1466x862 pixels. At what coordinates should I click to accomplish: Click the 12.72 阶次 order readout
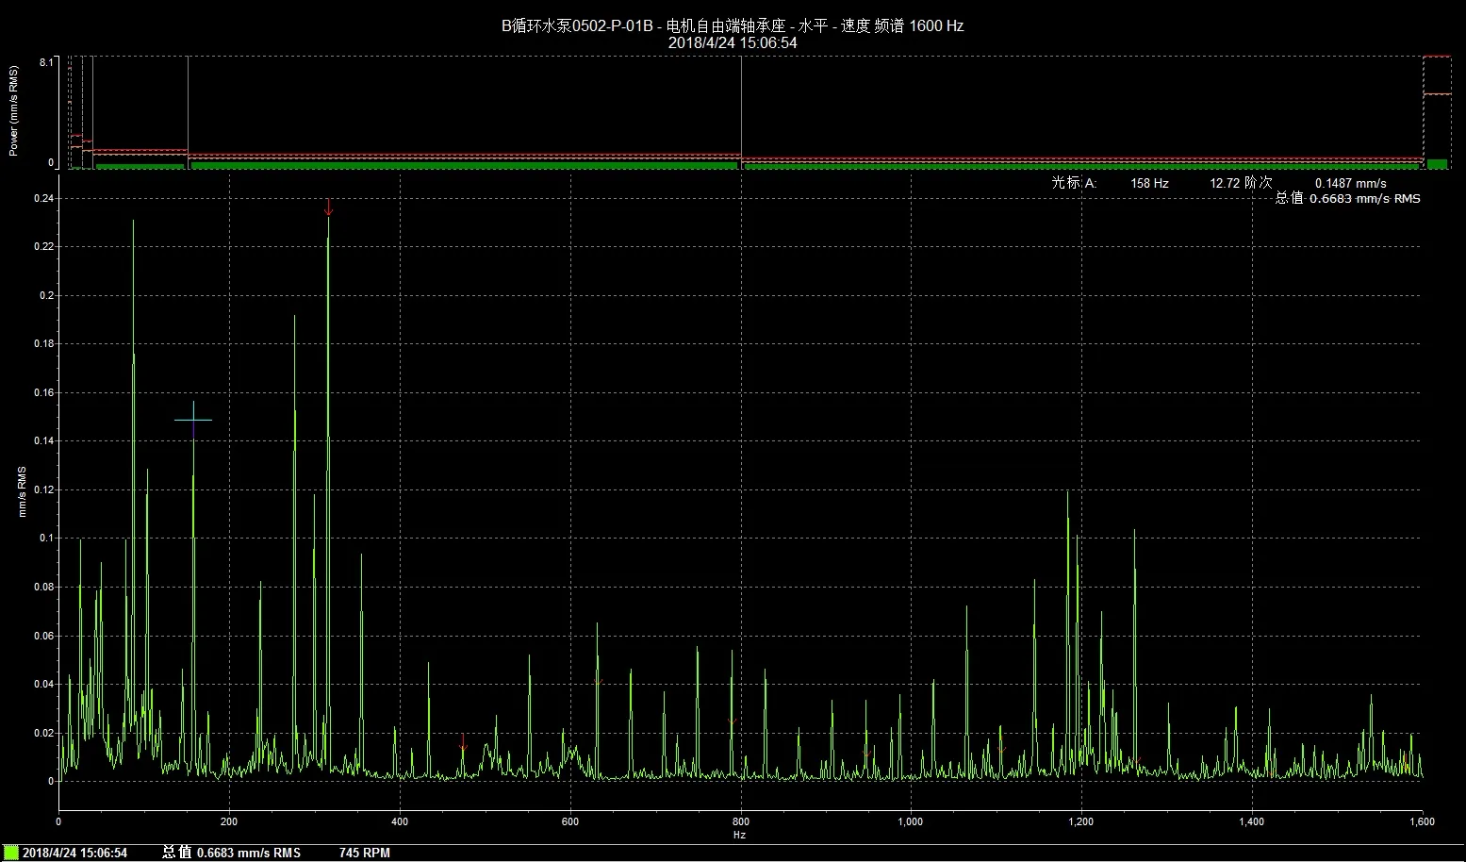[1241, 183]
